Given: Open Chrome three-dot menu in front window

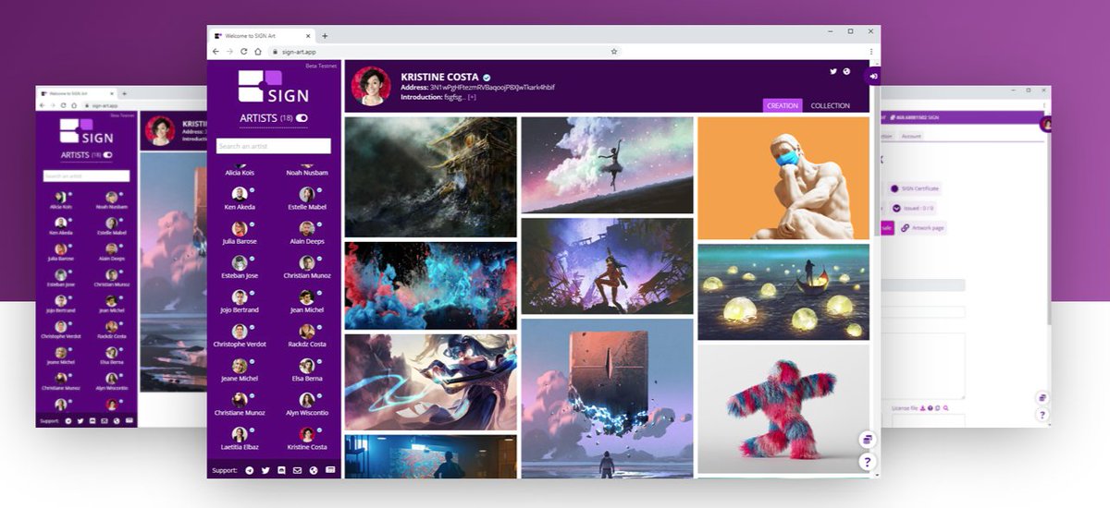Looking at the screenshot, I should [x=870, y=52].
